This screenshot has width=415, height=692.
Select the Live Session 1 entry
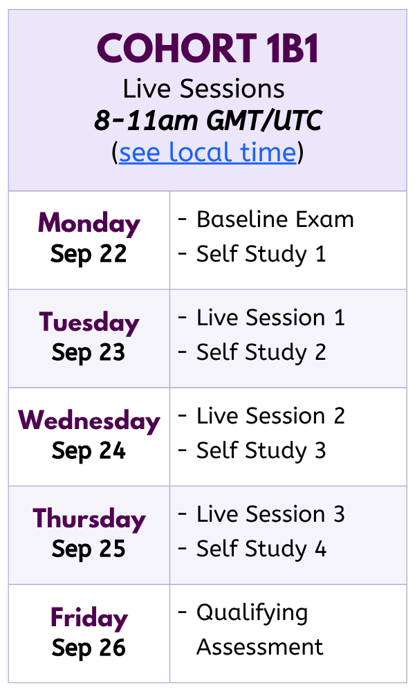270,318
